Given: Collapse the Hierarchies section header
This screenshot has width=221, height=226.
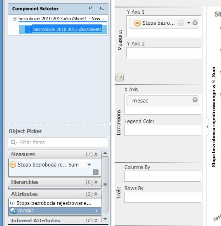Looking at the screenshot, I should pyautogui.click(x=96, y=182).
